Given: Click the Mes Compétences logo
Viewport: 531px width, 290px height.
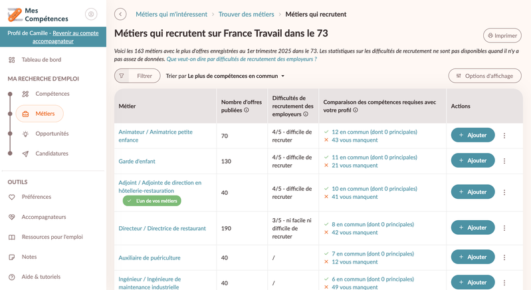Looking at the screenshot, I should (x=38, y=15).
